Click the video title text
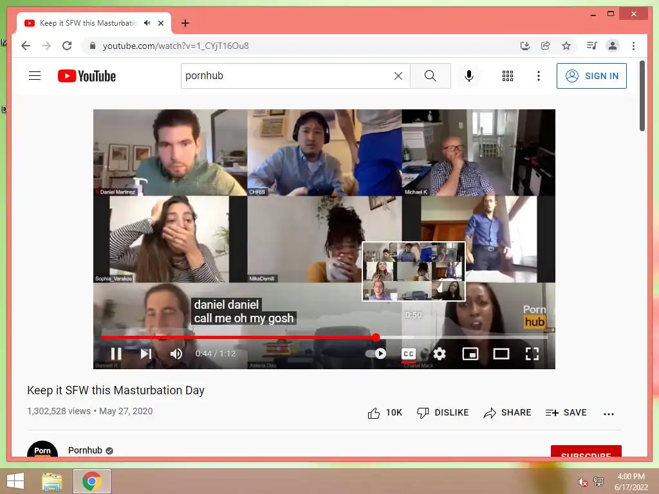Image resolution: width=659 pixels, height=494 pixels. (x=116, y=390)
